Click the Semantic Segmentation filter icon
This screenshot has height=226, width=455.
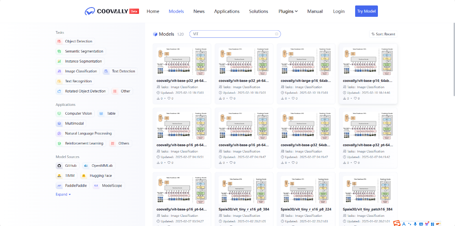(x=59, y=51)
